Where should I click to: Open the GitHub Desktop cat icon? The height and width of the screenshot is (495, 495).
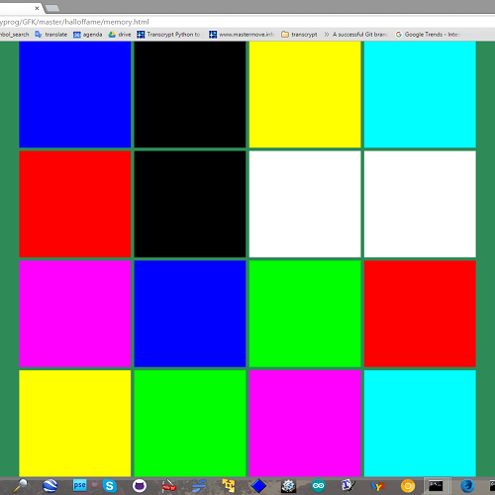140,486
